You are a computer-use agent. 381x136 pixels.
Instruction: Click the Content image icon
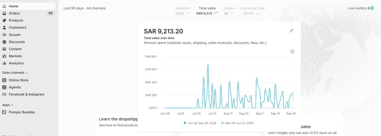click(4, 49)
